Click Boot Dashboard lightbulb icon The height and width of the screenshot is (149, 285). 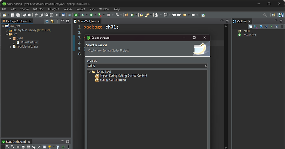[49, 147]
